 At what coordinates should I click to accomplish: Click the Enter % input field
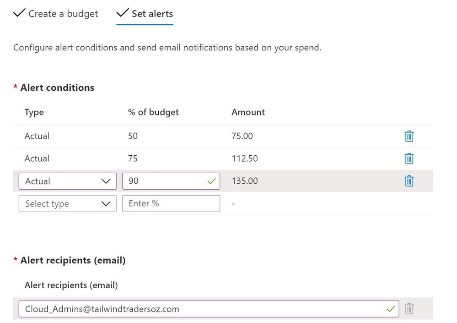tap(171, 203)
